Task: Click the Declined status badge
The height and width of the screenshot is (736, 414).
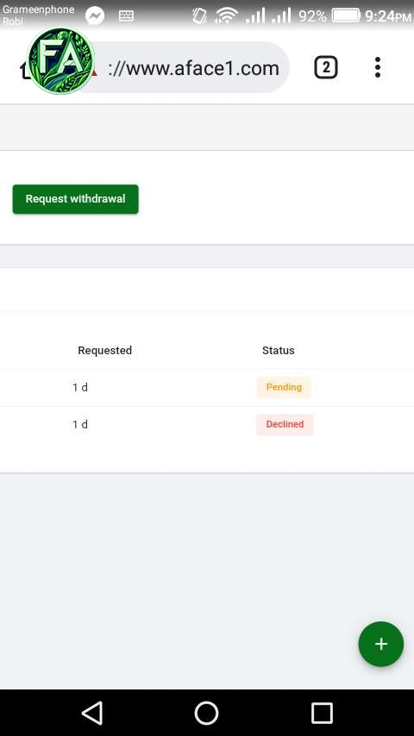Action: tap(285, 424)
